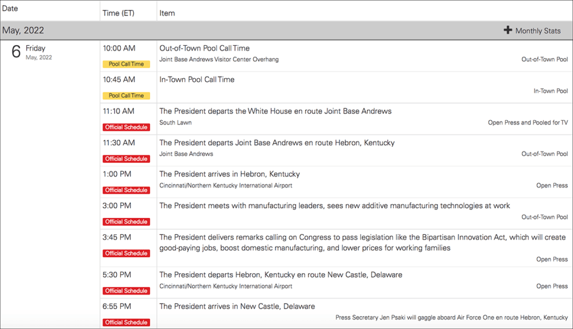Open the May, 2022 month header row

coord(24,31)
